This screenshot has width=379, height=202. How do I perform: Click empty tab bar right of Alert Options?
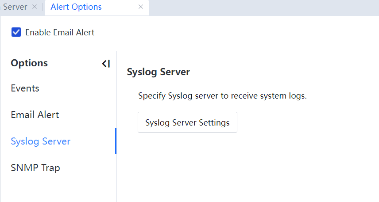266,7
